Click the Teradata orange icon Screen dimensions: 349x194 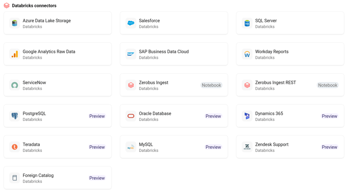(x=15, y=147)
